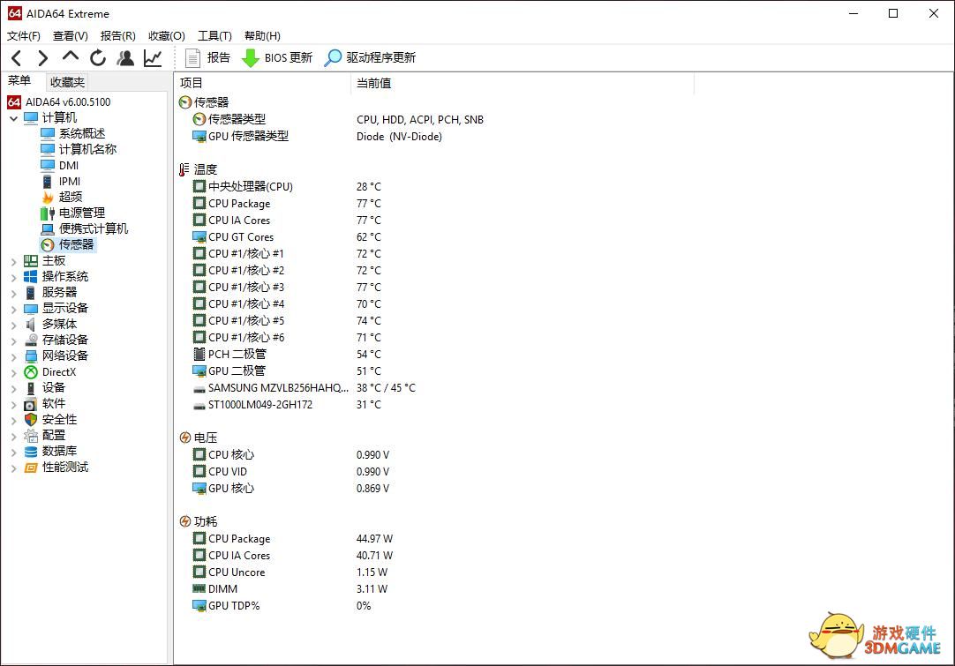This screenshot has height=666, width=955.
Task: Expand the 网络设备 tree node
Action: coord(13,356)
